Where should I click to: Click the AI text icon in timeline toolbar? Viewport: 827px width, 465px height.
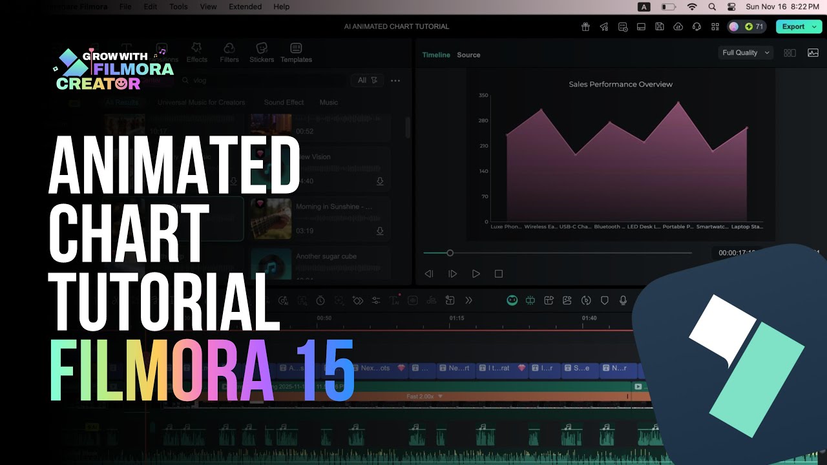pos(395,300)
